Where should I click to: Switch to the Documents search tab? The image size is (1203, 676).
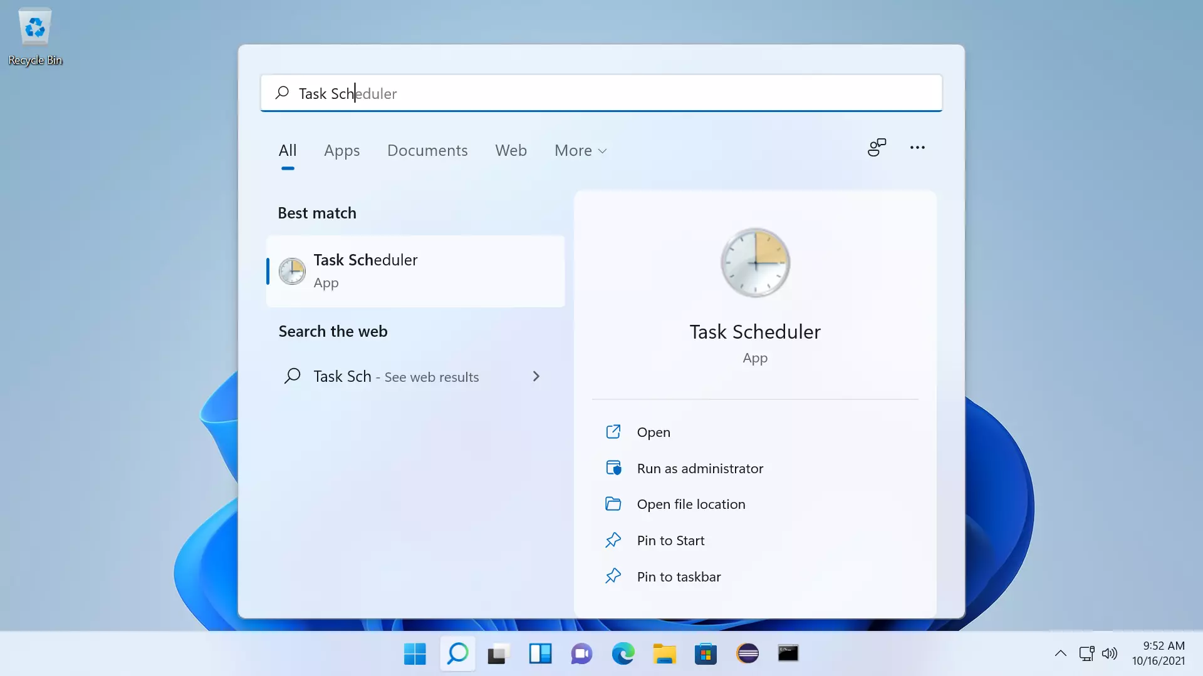pos(427,150)
